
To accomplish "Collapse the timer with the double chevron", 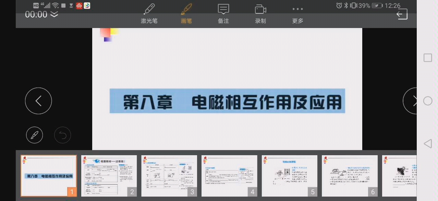I will pos(54,15).
